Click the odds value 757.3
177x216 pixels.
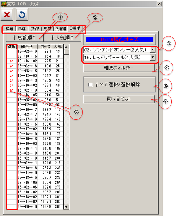(x=47, y=168)
